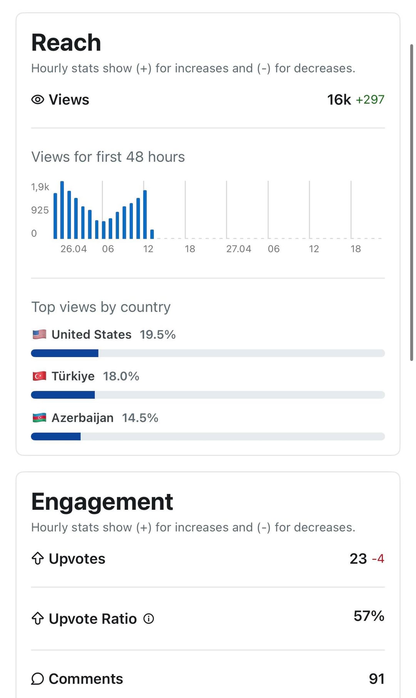This screenshot has height=698, width=416.
Task: Click the 91 comments count
Action: point(376,679)
